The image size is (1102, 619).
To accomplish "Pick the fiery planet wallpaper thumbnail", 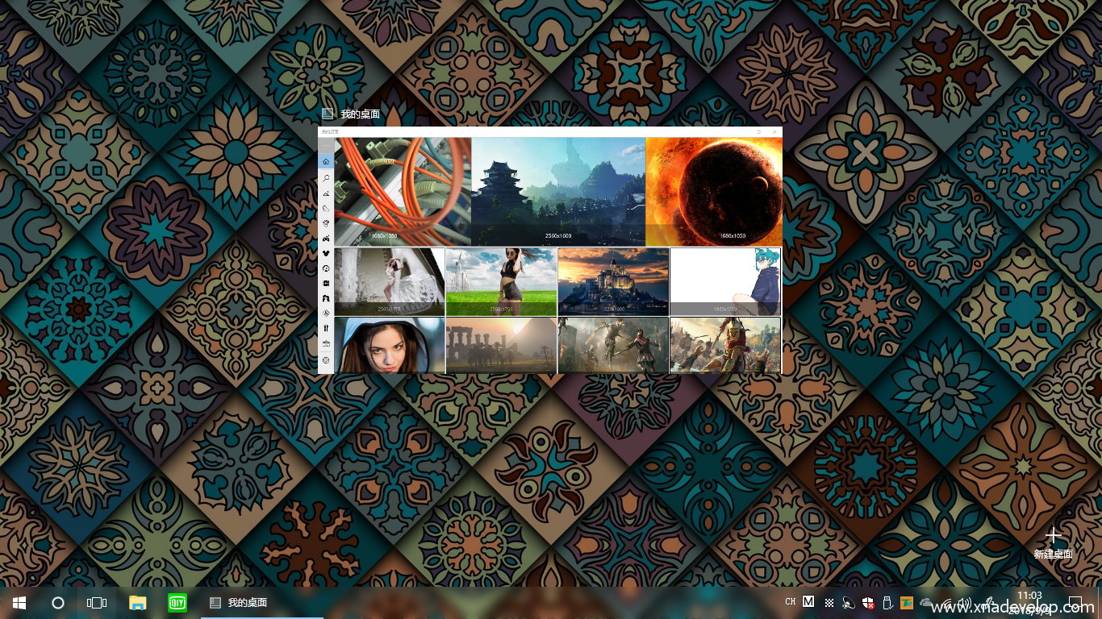I will point(713,191).
